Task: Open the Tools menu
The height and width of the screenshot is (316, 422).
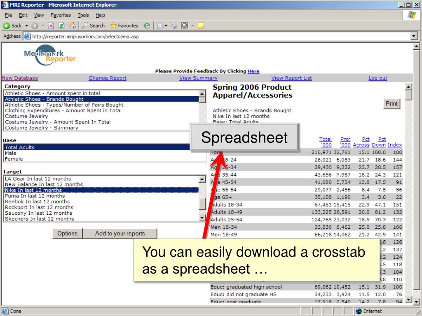Action: (x=83, y=15)
